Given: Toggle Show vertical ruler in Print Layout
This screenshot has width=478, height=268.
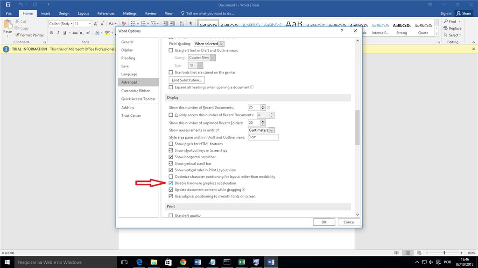Looking at the screenshot, I should click(x=171, y=170).
